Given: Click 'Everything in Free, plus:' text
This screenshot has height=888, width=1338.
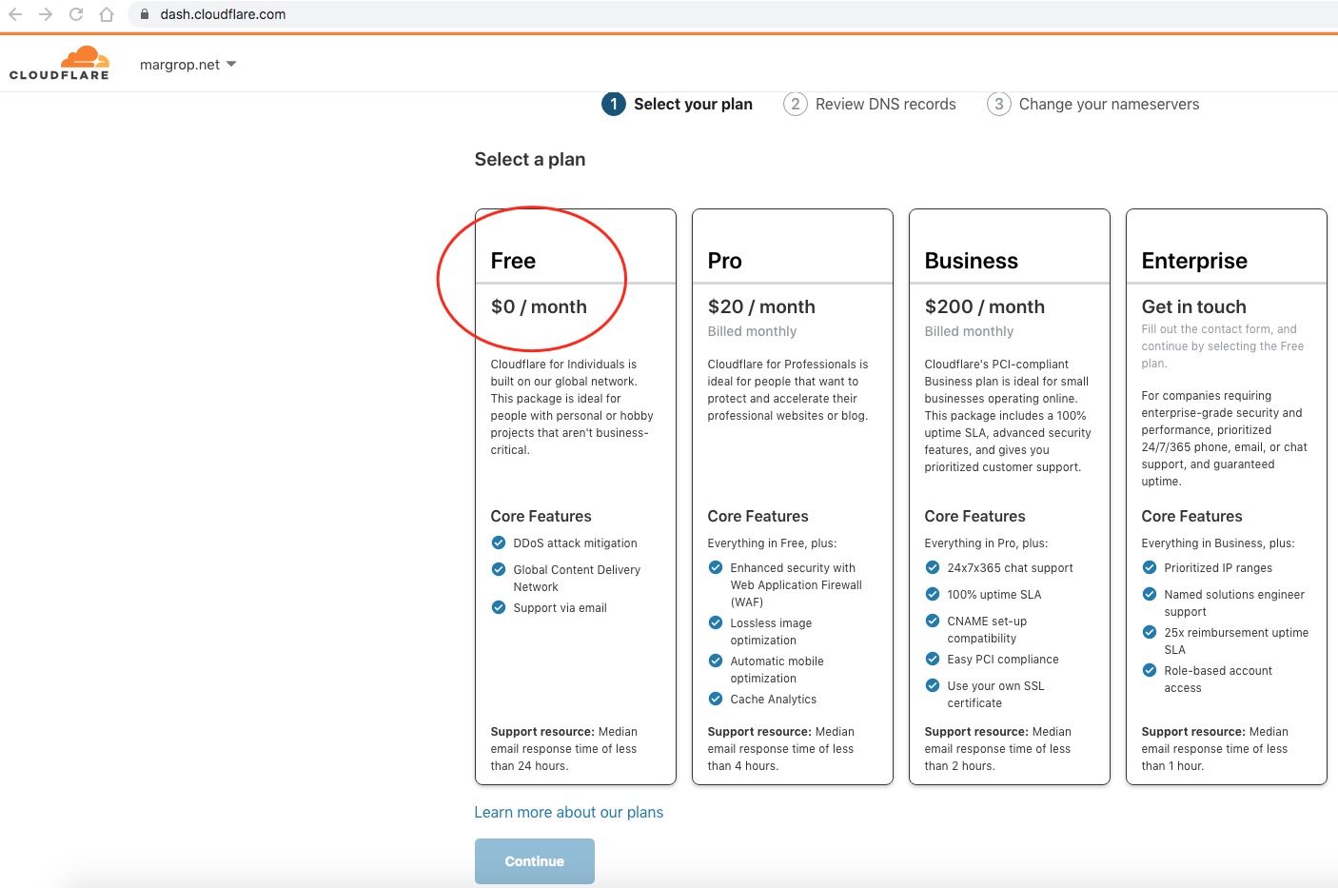Looking at the screenshot, I should 772,543.
